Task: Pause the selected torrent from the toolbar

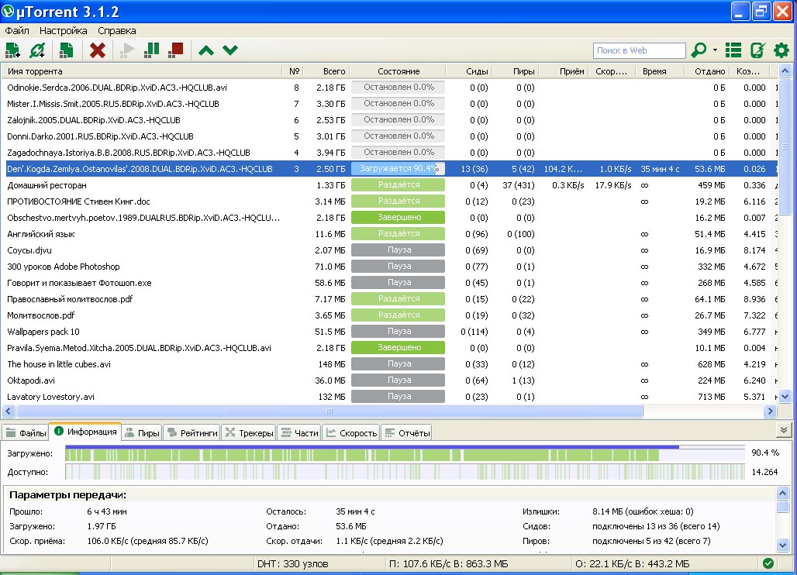Action: [x=151, y=50]
